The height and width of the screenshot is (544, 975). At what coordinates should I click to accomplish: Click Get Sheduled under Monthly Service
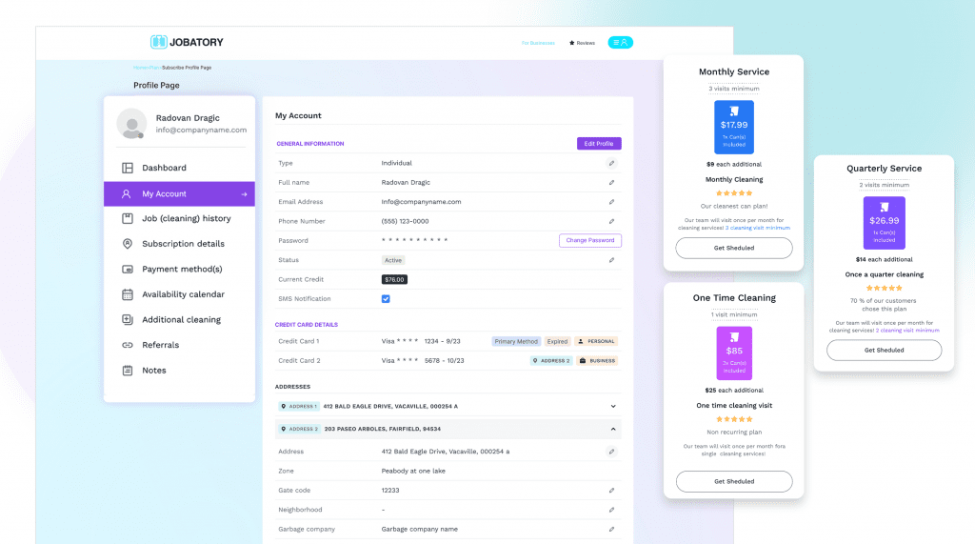(x=733, y=249)
